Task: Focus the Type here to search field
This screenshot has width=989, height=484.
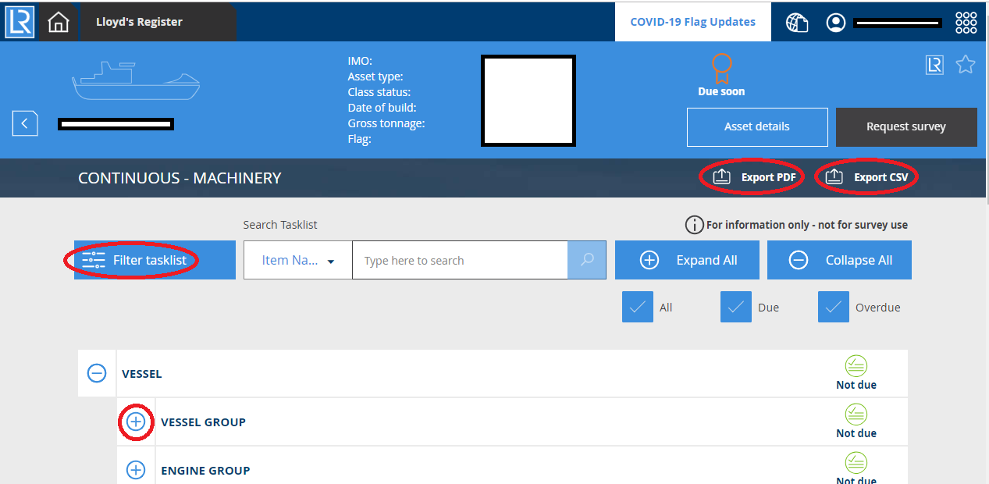Action: tap(460, 260)
